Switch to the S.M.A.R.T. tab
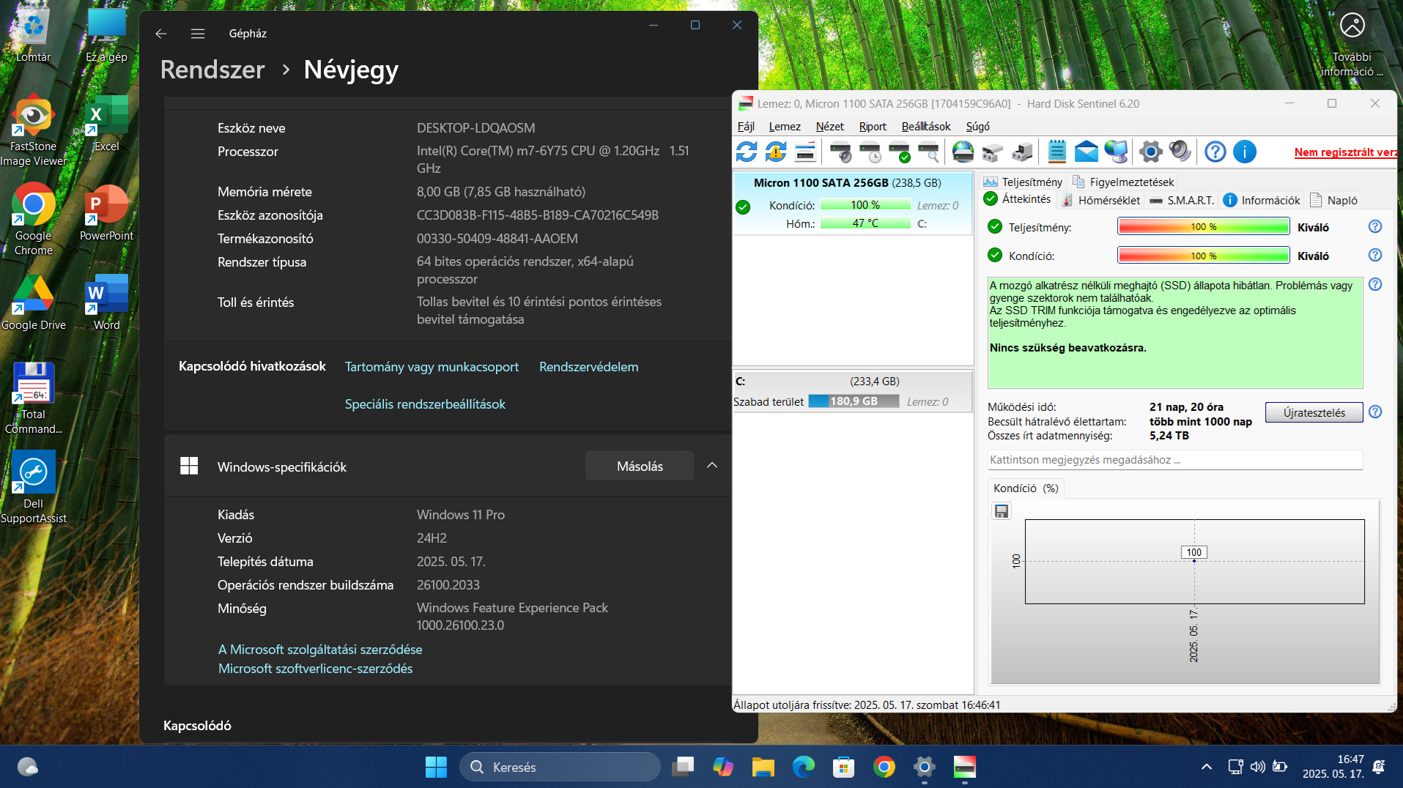 pyautogui.click(x=1182, y=200)
